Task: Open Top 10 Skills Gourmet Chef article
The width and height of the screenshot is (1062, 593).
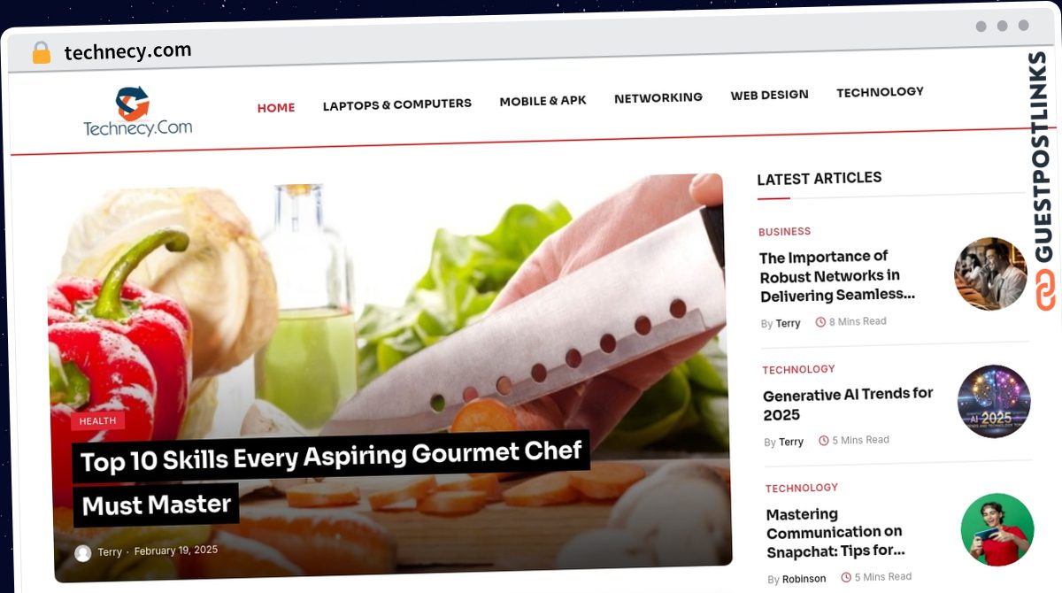Action: tap(332, 479)
